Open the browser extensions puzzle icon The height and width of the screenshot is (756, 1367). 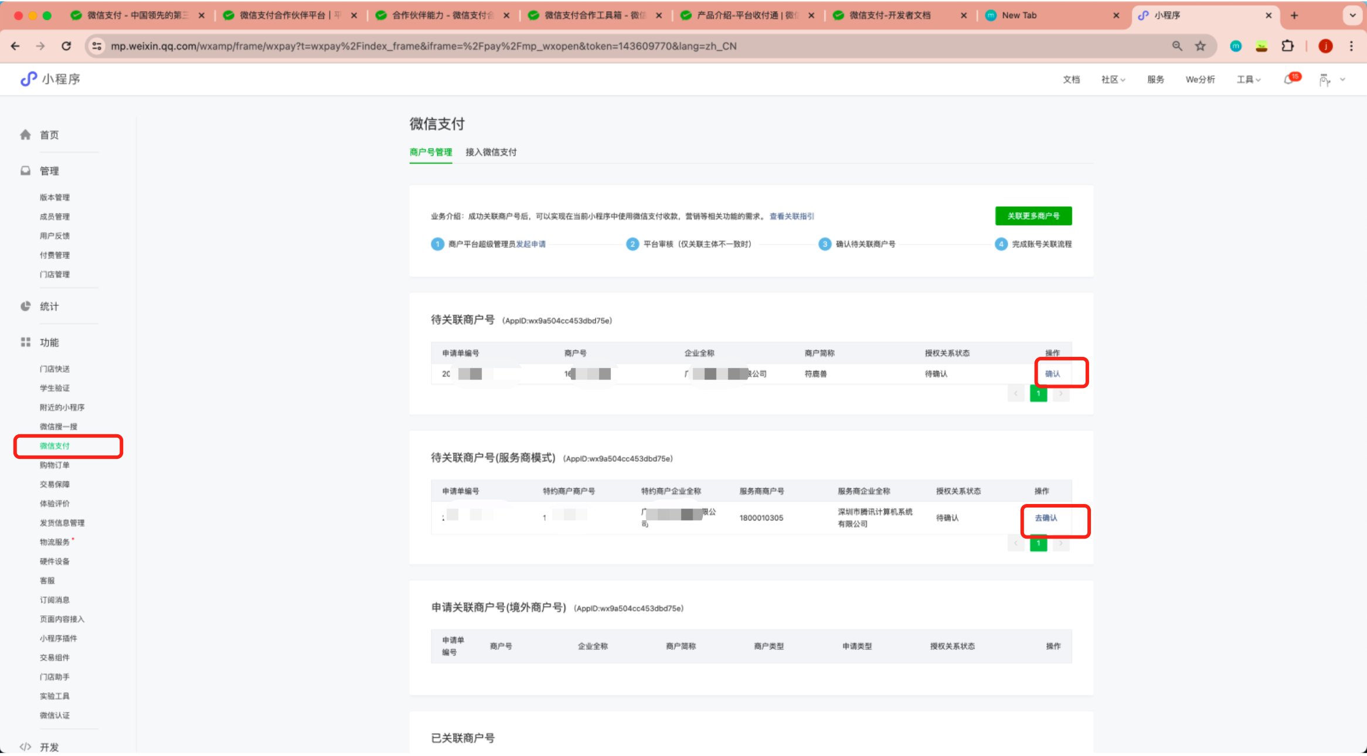[1287, 46]
